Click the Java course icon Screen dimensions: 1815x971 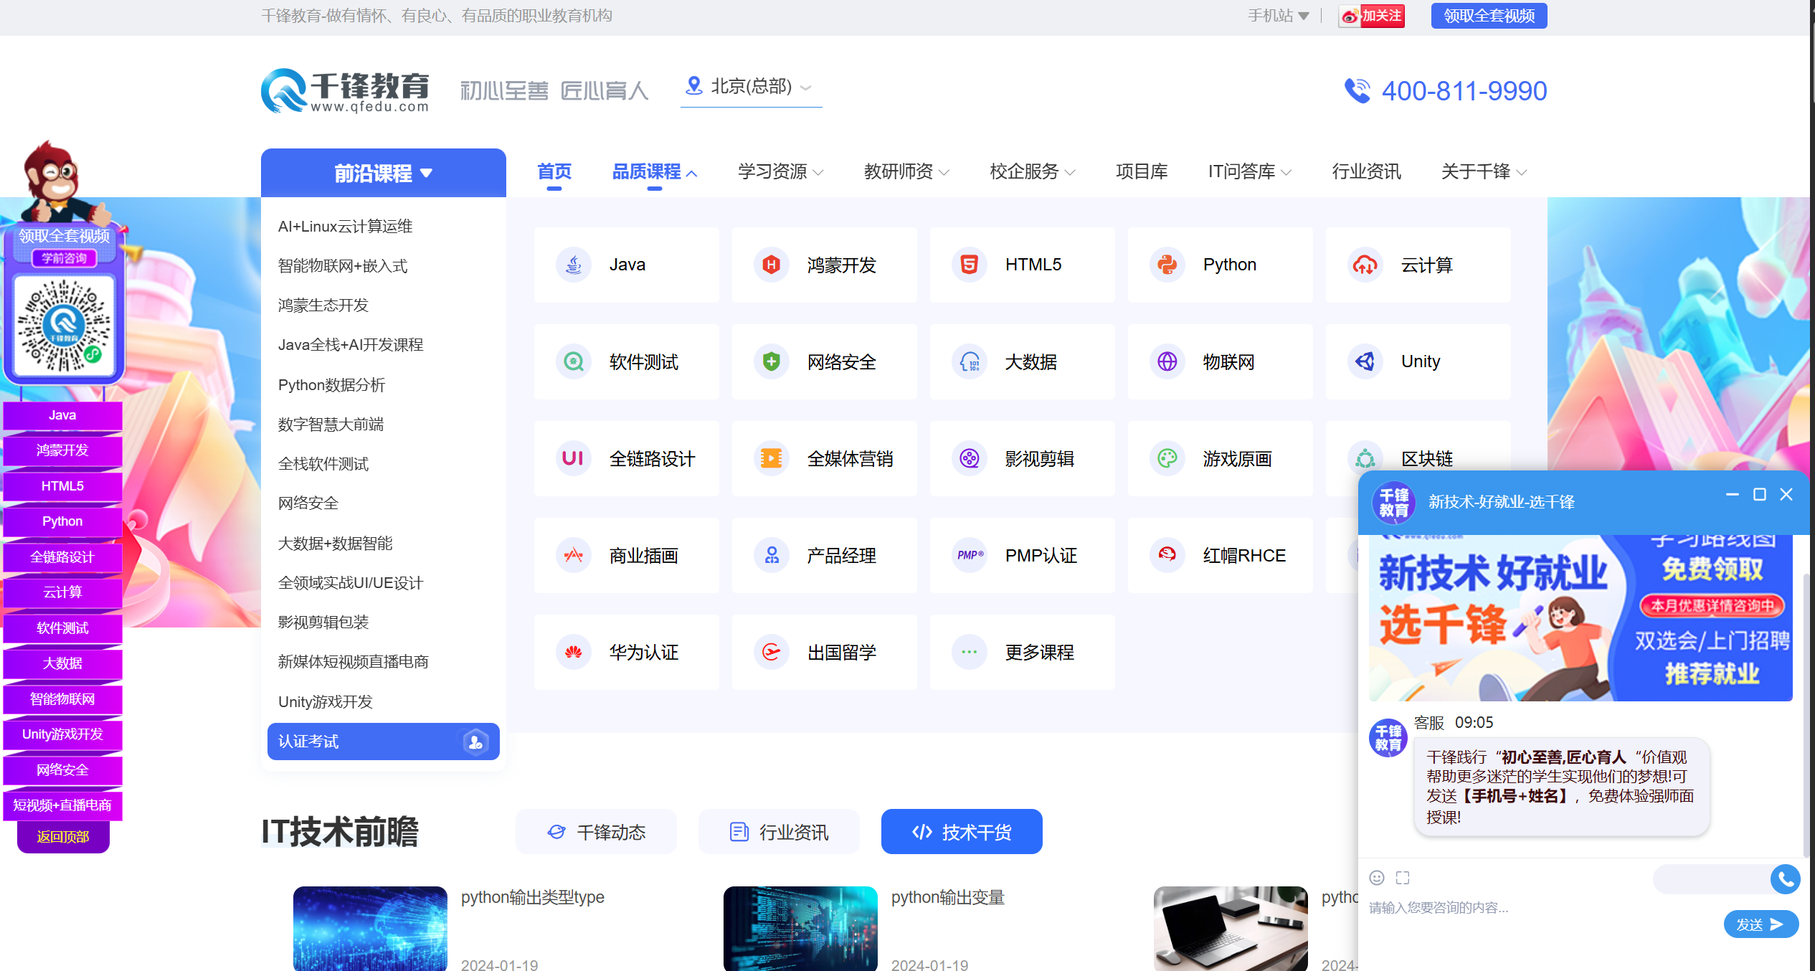point(573,265)
